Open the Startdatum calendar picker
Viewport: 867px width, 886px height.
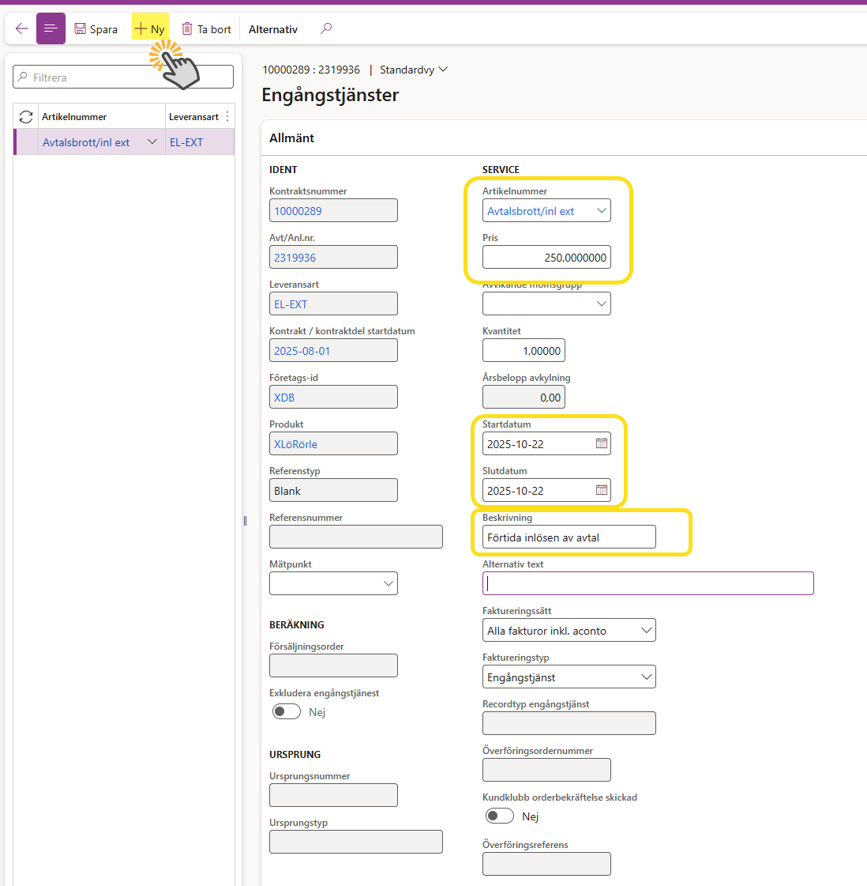click(x=601, y=444)
